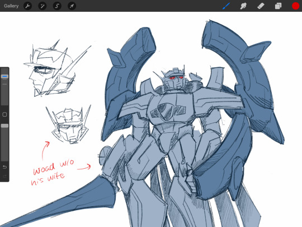Activate the Selection tool
Screen dimensions: 302x227
pos(57,6)
